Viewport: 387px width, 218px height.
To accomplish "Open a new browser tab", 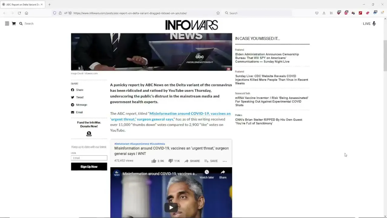I will pyautogui.click(x=49, y=5).
